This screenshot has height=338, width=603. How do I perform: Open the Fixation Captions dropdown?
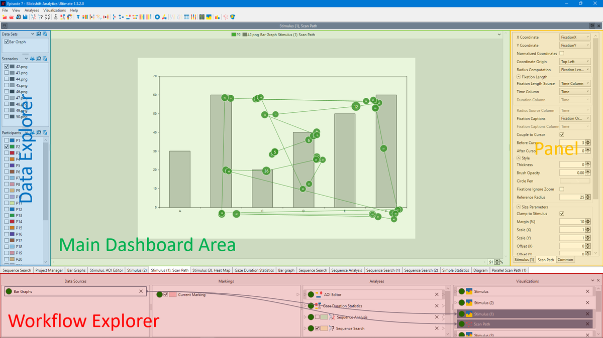575,118
